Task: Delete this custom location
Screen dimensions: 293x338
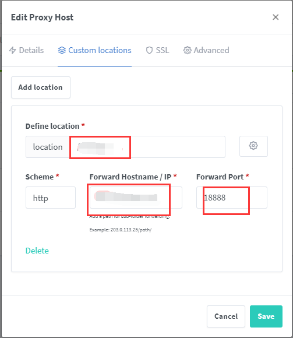Action: (x=37, y=251)
